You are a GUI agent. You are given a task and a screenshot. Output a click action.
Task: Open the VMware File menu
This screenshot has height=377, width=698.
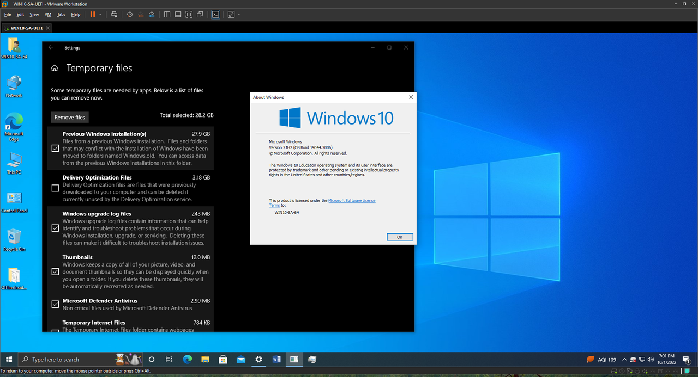[x=8, y=14]
